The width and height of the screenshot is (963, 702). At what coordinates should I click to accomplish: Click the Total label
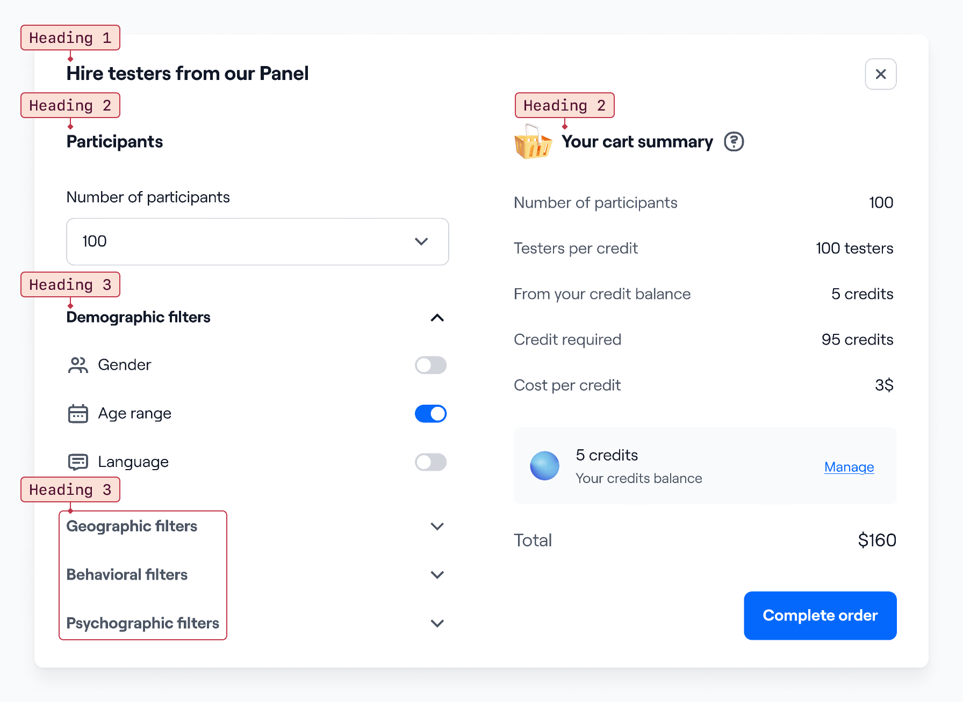coord(533,540)
